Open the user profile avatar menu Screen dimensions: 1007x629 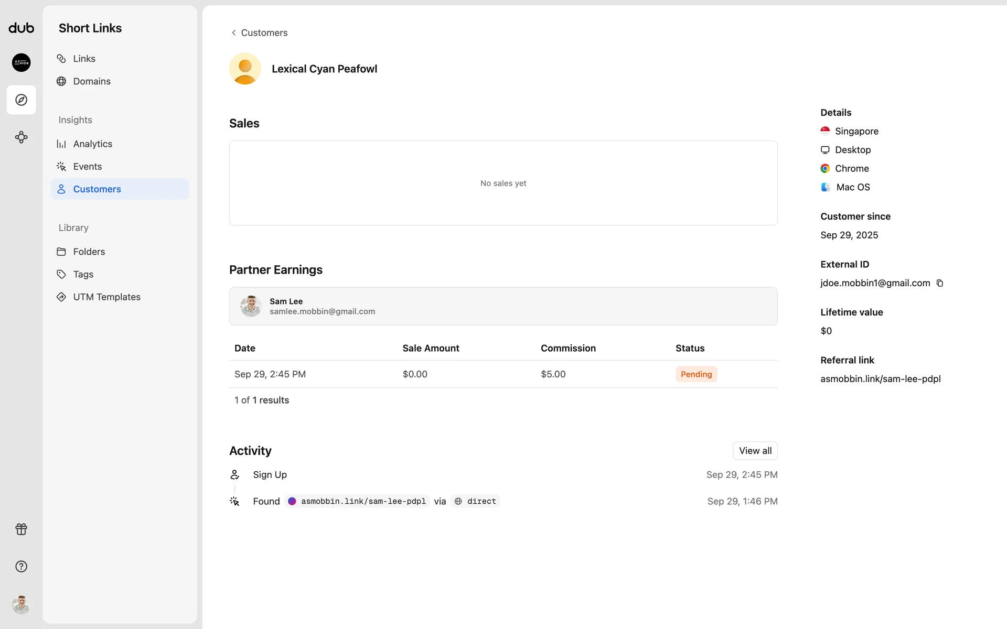click(x=21, y=604)
